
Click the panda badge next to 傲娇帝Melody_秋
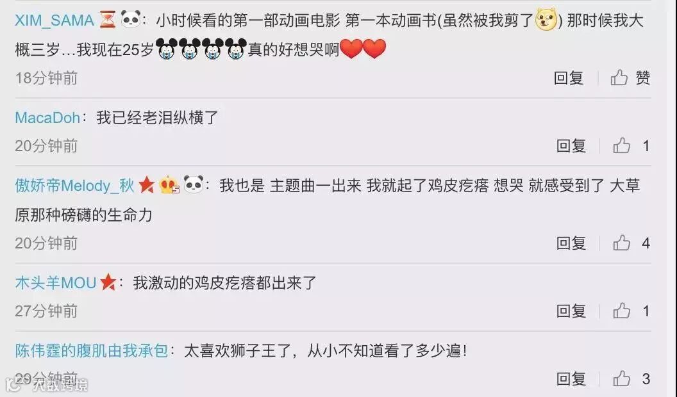194,184
